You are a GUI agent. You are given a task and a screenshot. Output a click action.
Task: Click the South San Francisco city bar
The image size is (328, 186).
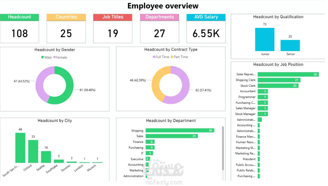[x=20, y=148]
